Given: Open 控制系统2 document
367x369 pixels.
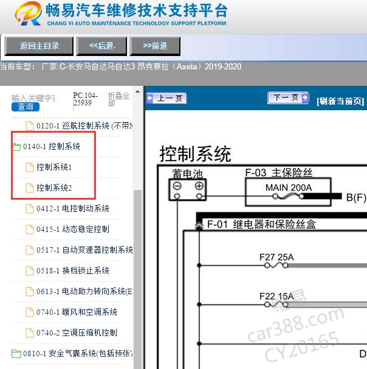Looking at the screenshot, I should coord(54,188).
